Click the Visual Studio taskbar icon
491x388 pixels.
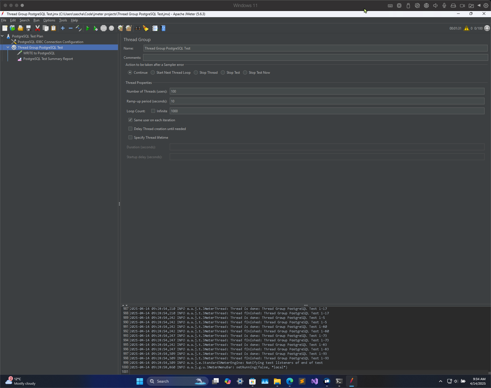(x=314, y=381)
